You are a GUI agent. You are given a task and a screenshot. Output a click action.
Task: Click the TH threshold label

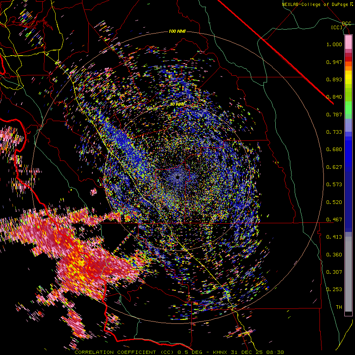[x=339, y=307]
